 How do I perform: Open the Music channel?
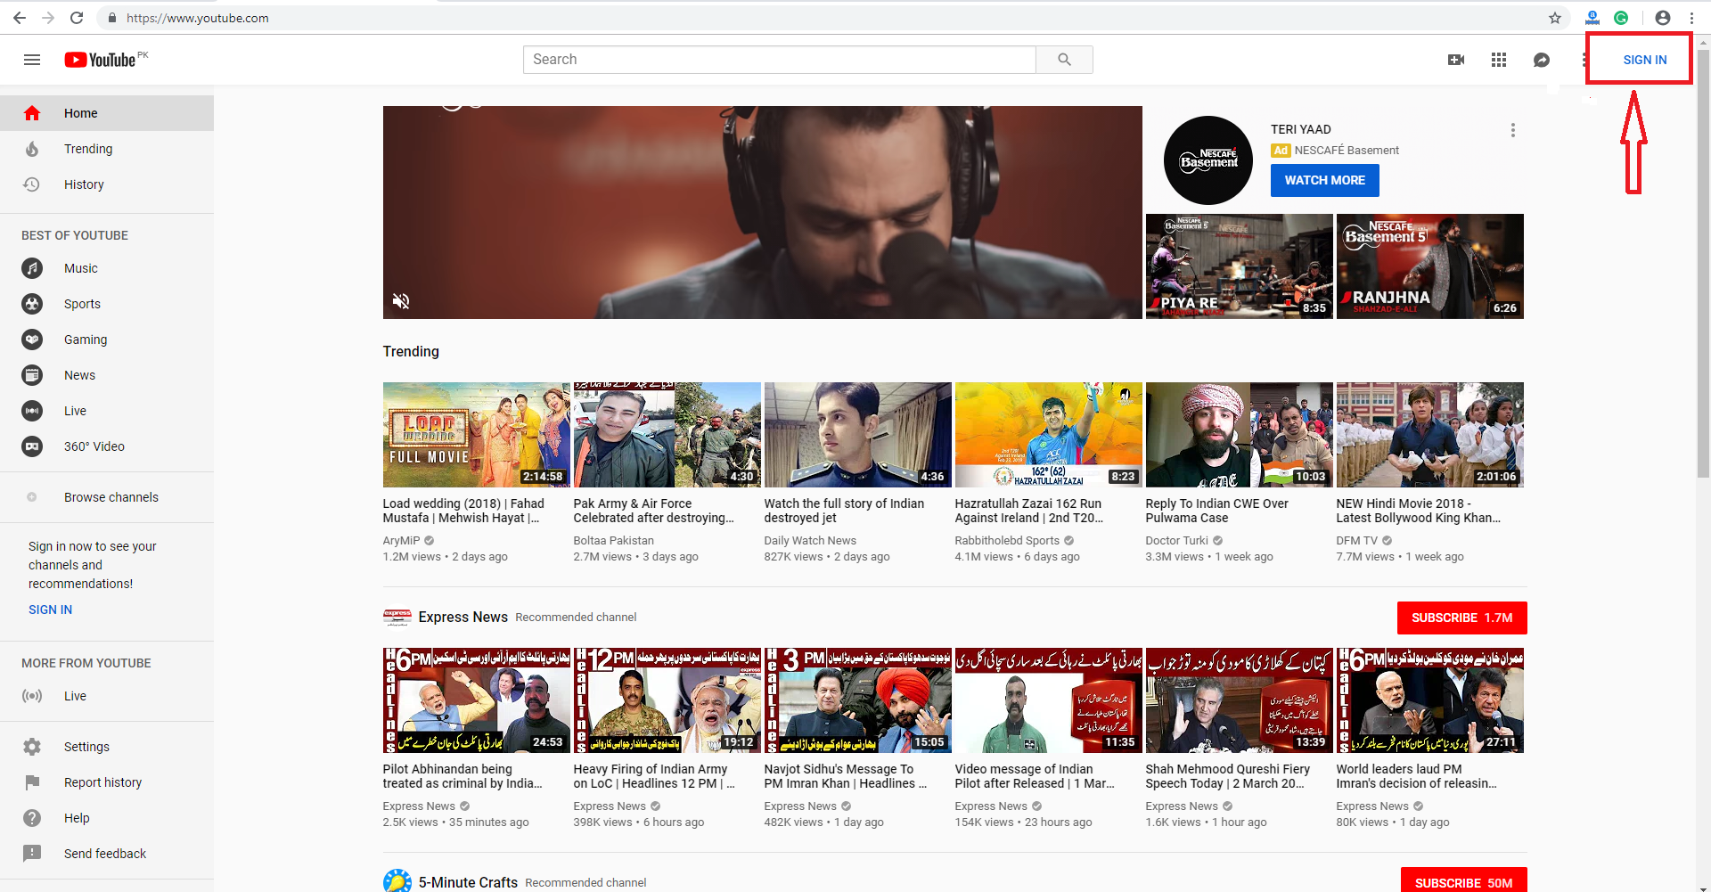[x=107, y=268]
